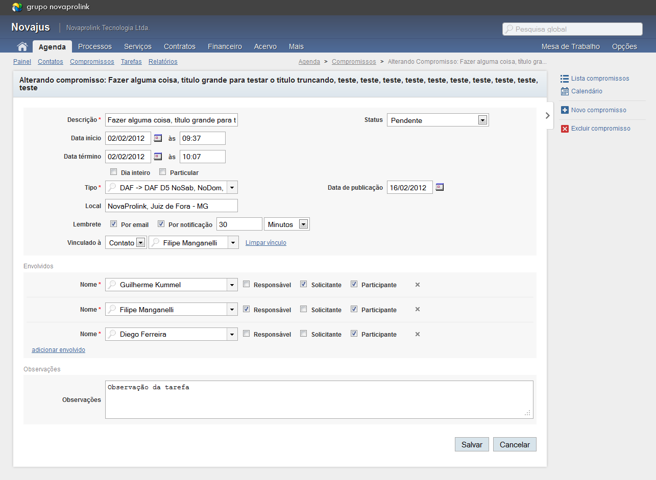Viewport: 656px width, 480px height.
Task: Open the Opções menu
Action: point(624,46)
